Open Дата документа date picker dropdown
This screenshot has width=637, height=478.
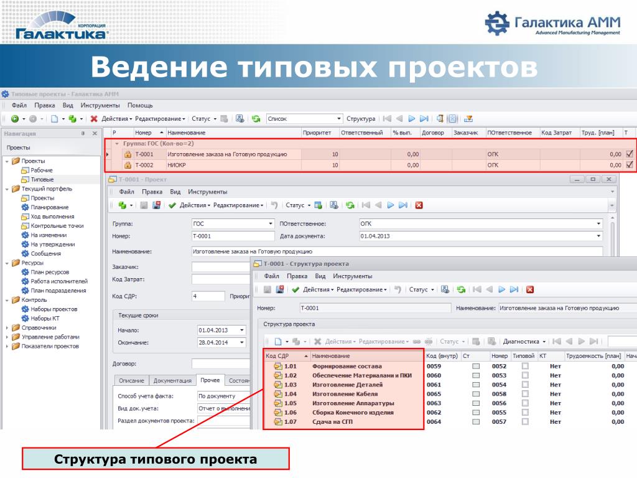pos(598,236)
